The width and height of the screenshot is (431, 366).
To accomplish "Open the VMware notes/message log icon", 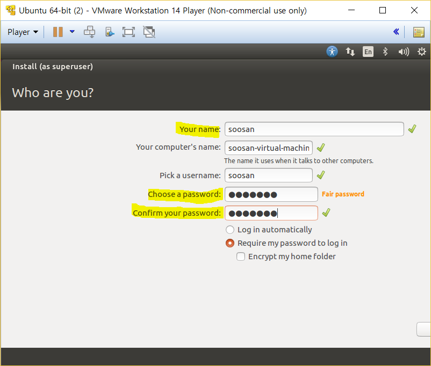I will [419, 32].
